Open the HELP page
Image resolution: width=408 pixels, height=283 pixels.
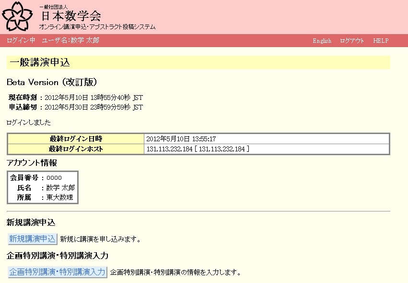tap(381, 40)
